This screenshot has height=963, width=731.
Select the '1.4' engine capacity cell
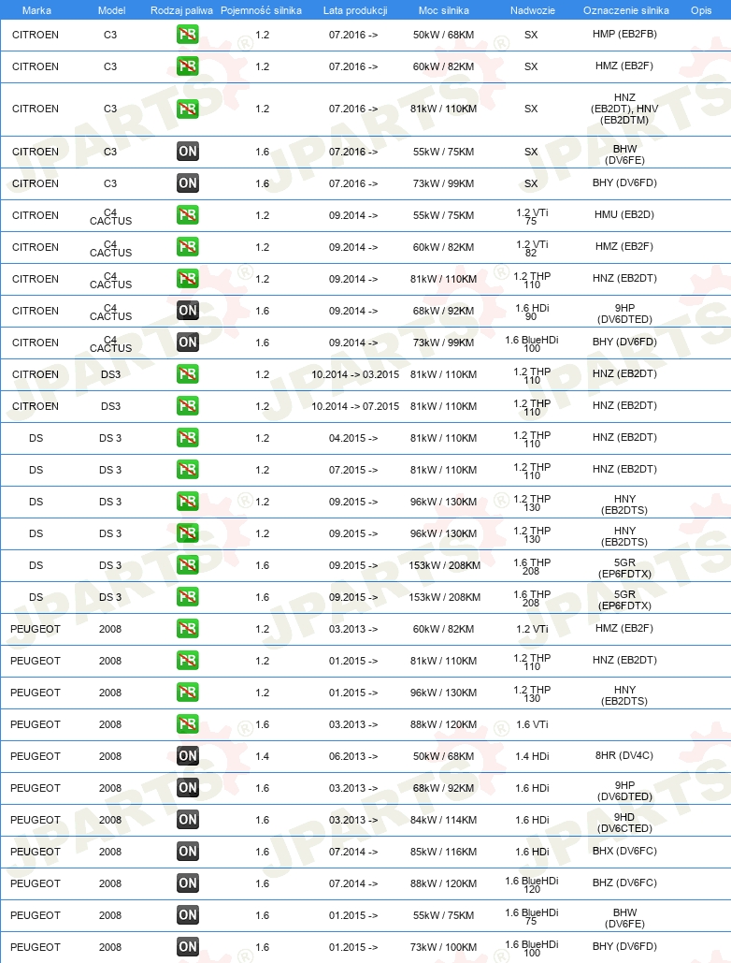coord(263,756)
